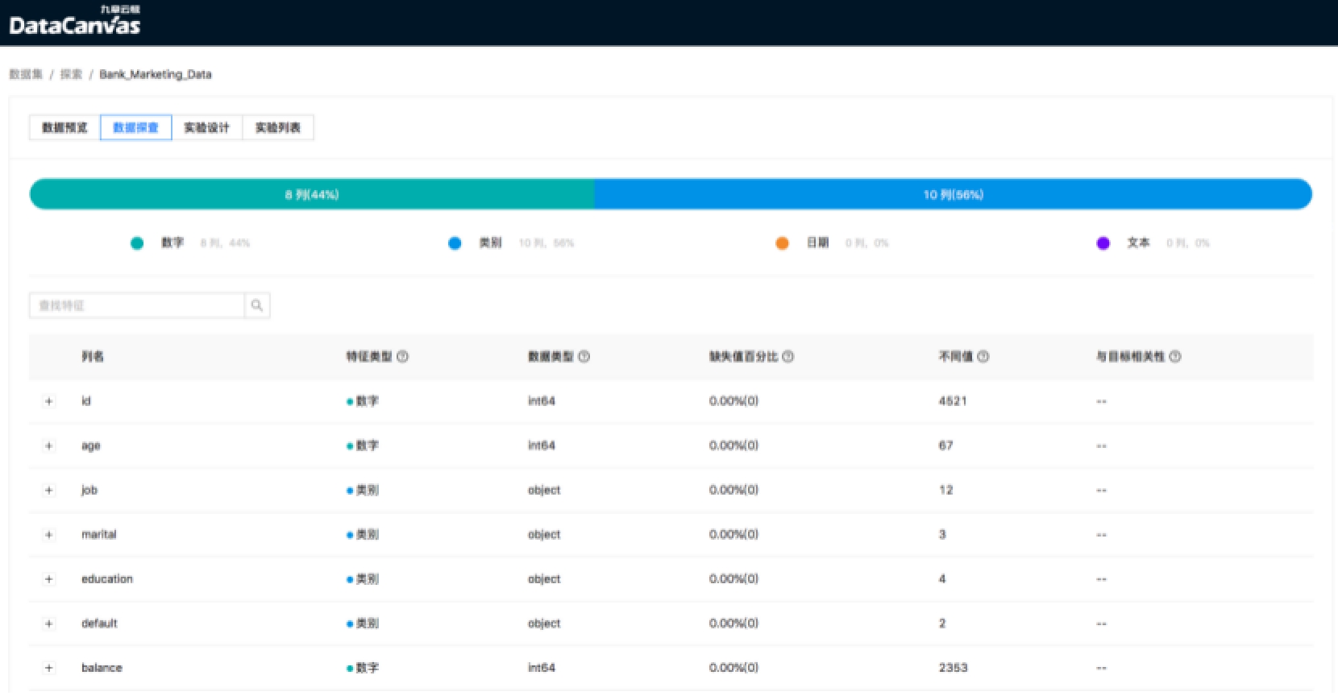Expand the education row
Image resolution: width=1338 pixels, height=696 pixels.
click(48, 579)
